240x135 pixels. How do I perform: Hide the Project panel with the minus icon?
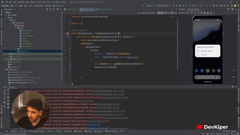click(61, 9)
